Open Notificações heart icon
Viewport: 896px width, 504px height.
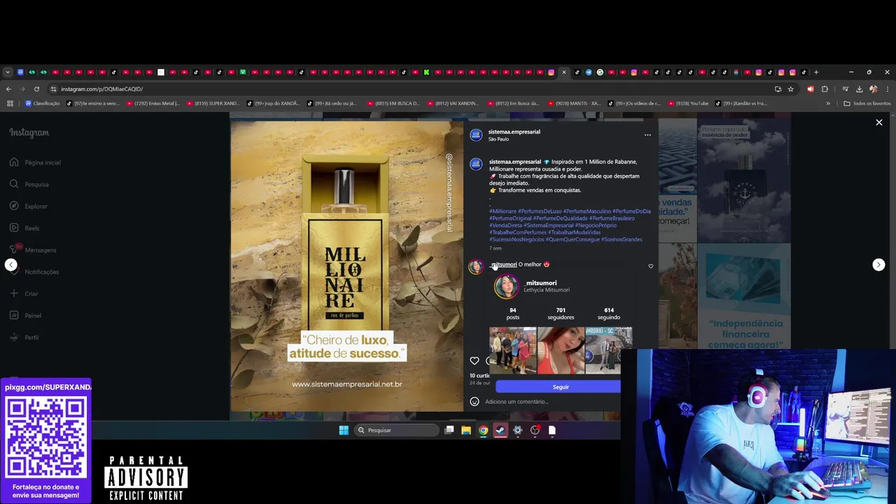coord(14,272)
